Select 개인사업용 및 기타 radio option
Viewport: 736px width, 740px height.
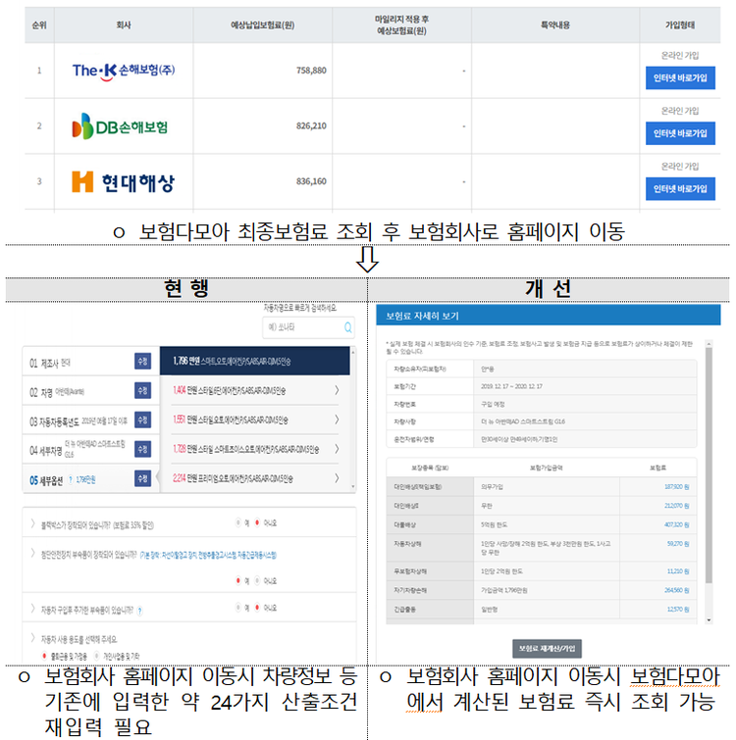[97, 656]
